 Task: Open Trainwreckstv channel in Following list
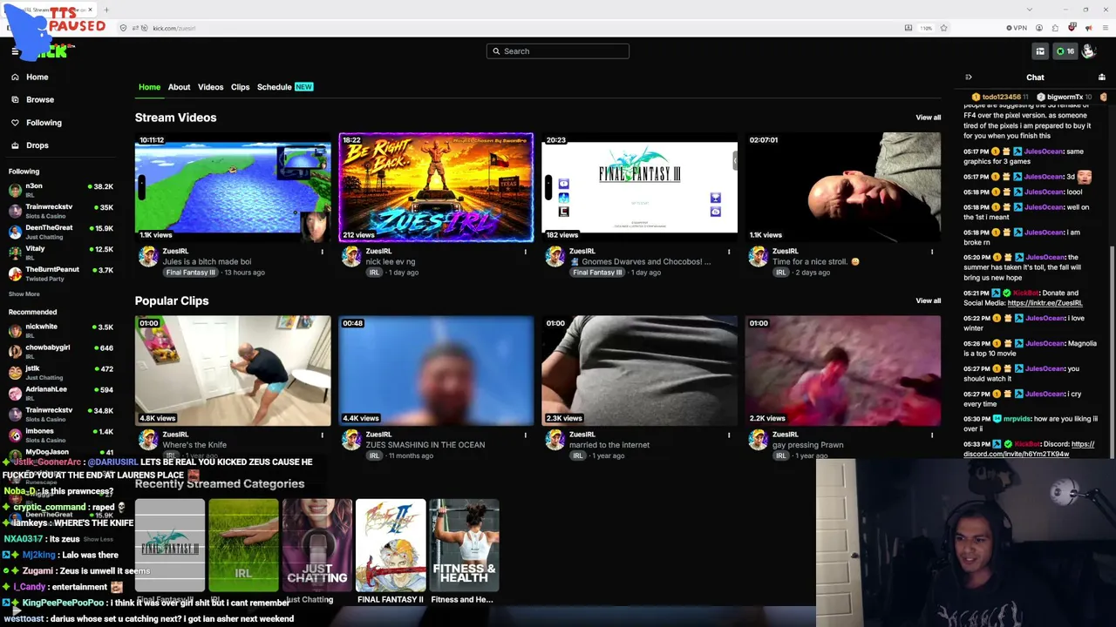point(61,211)
